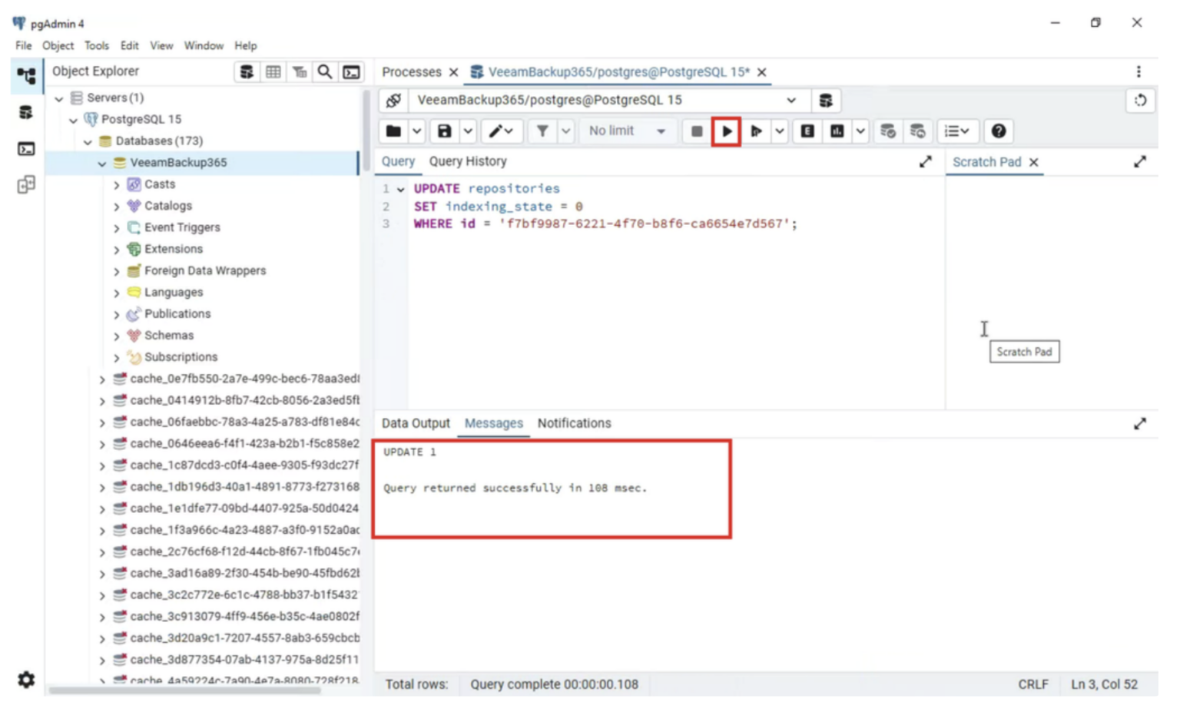Open the Tools menu
Screen dimensions: 1180x722
tap(96, 45)
